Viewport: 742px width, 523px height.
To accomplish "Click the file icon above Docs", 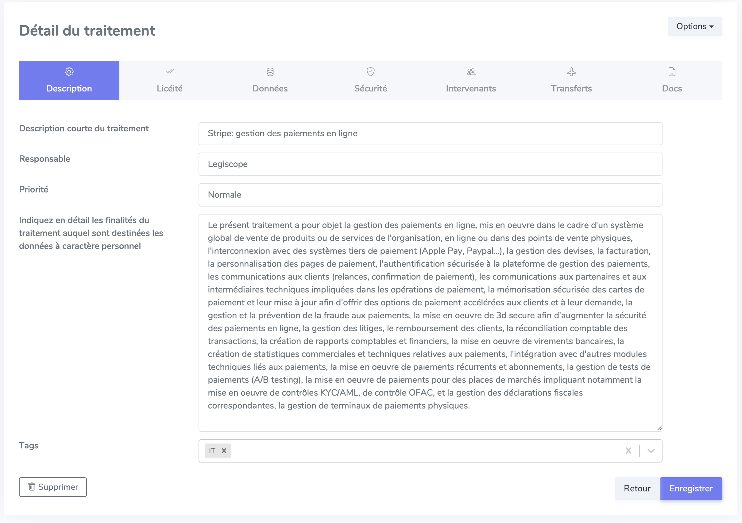I will (x=672, y=72).
